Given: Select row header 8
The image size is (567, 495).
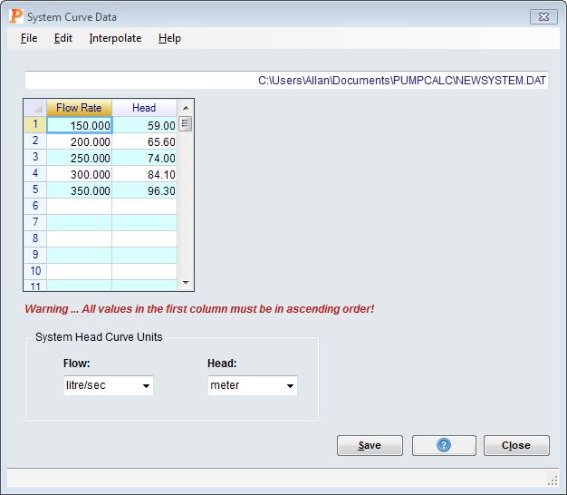Looking at the screenshot, I should pos(35,238).
